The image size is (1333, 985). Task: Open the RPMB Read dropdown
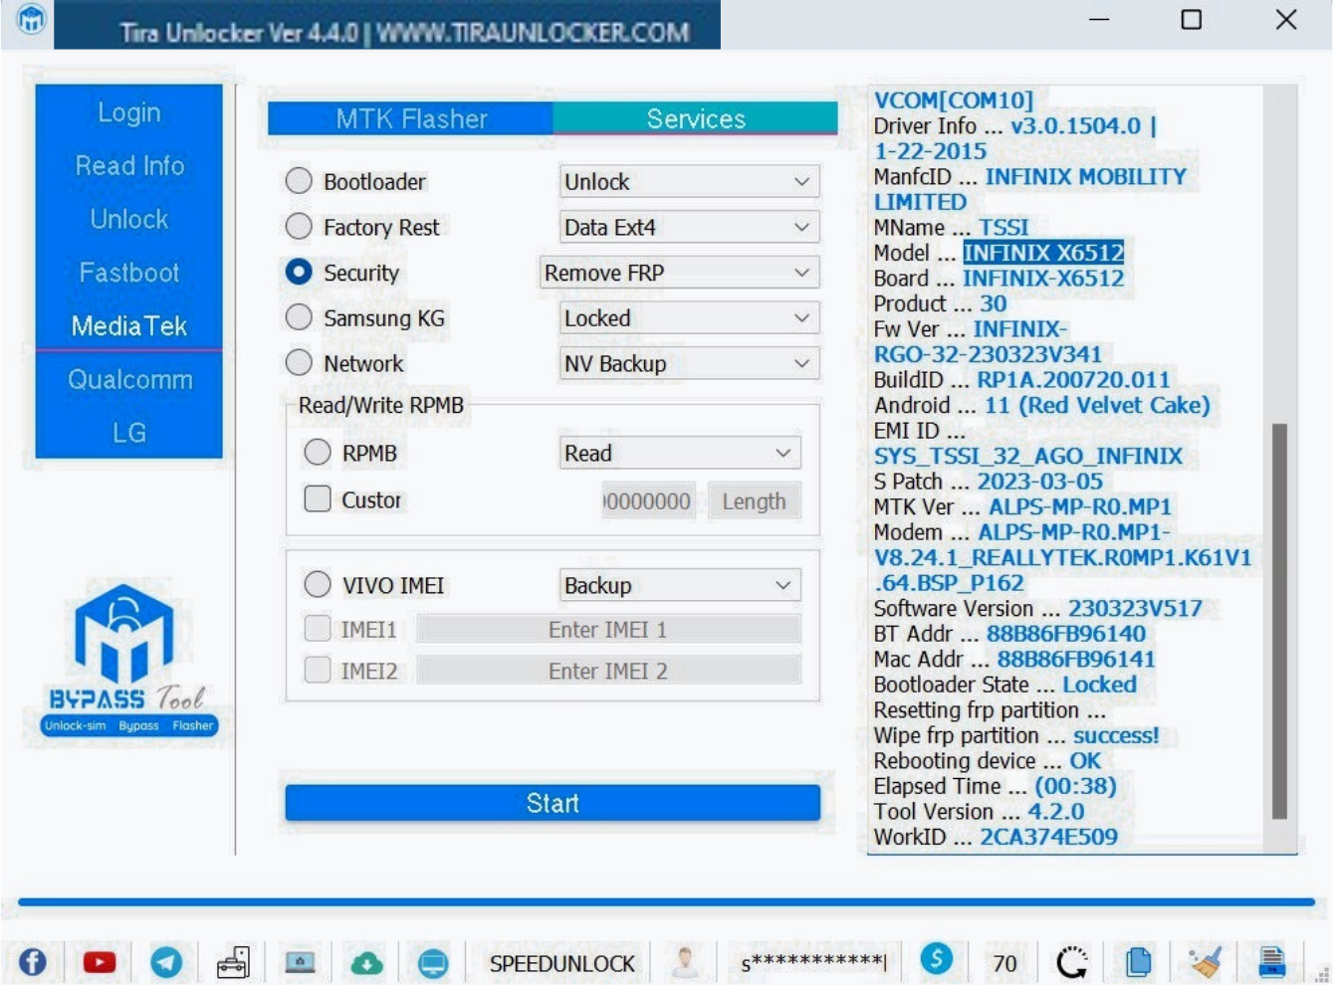(x=680, y=453)
